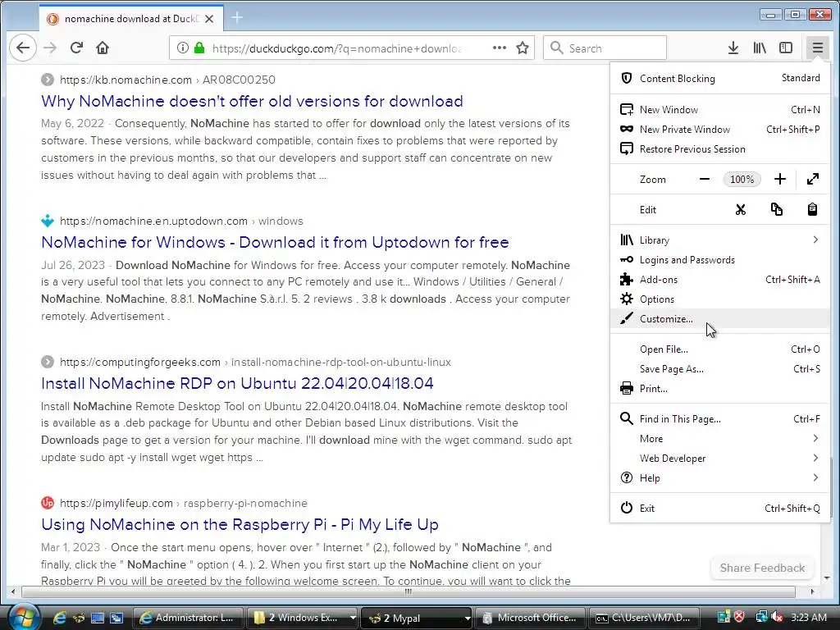Expand the Web Developer submenu

click(x=720, y=458)
